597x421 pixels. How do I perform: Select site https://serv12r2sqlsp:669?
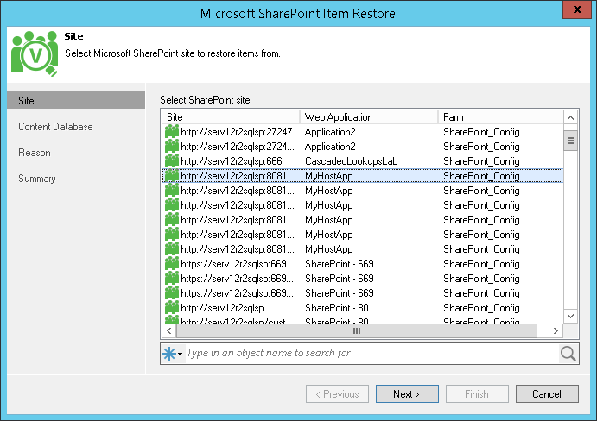coord(233,263)
